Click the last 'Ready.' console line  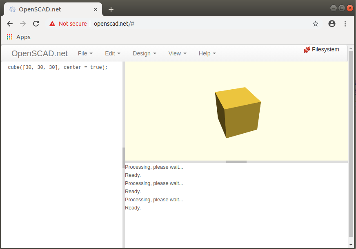133,208
